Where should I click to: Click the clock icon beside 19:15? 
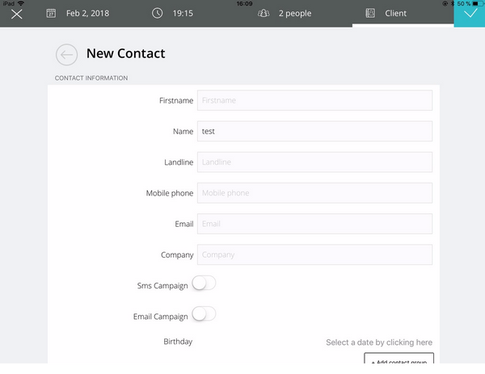[x=157, y=14]
